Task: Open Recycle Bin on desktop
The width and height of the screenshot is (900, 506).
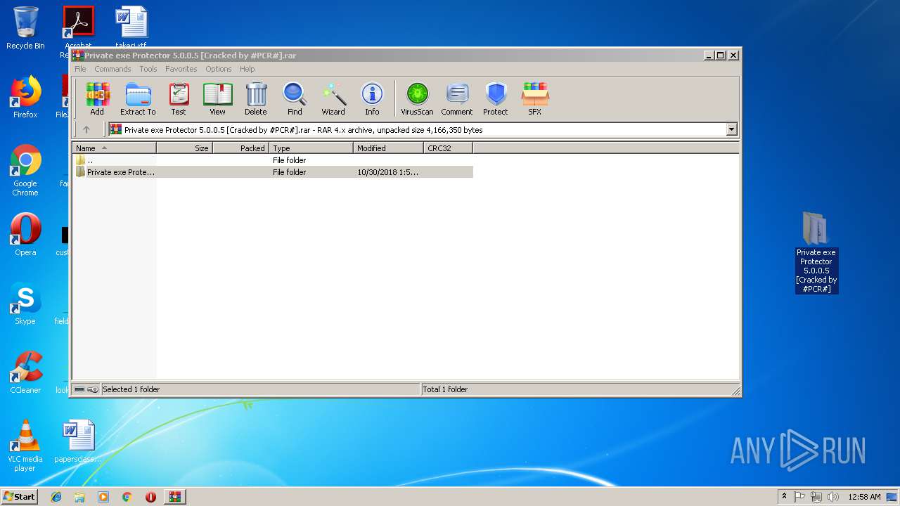Action: pos(25,28)
